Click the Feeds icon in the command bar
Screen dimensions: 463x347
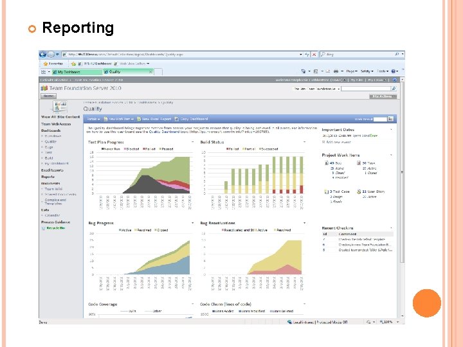pos(316,71)
